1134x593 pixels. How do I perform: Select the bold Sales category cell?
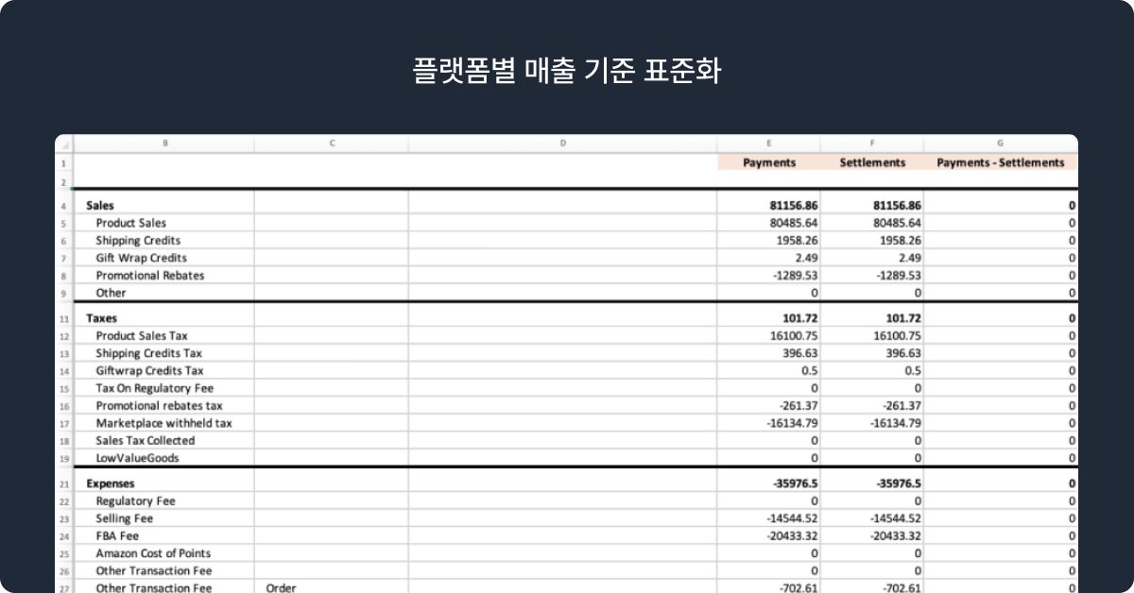[x=100, y=205]
